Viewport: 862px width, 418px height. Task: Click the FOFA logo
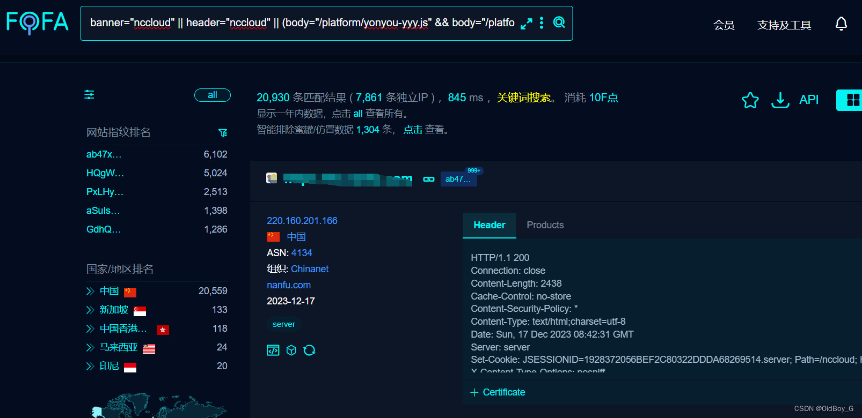pyautogui.click(x=37, y=23)
